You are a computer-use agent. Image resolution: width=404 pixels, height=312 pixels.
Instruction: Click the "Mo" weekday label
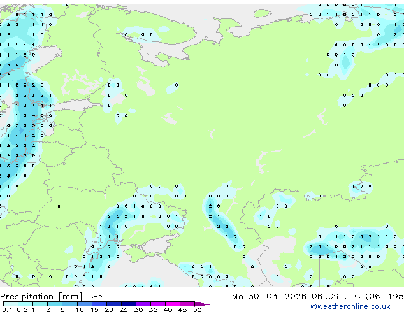[x=238, y=297]
